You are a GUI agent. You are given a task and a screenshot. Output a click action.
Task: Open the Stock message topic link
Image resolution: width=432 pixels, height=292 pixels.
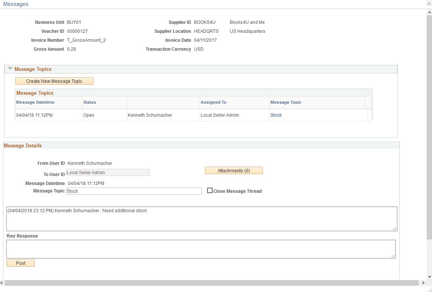pyautogui.click(x=276, y=115)
